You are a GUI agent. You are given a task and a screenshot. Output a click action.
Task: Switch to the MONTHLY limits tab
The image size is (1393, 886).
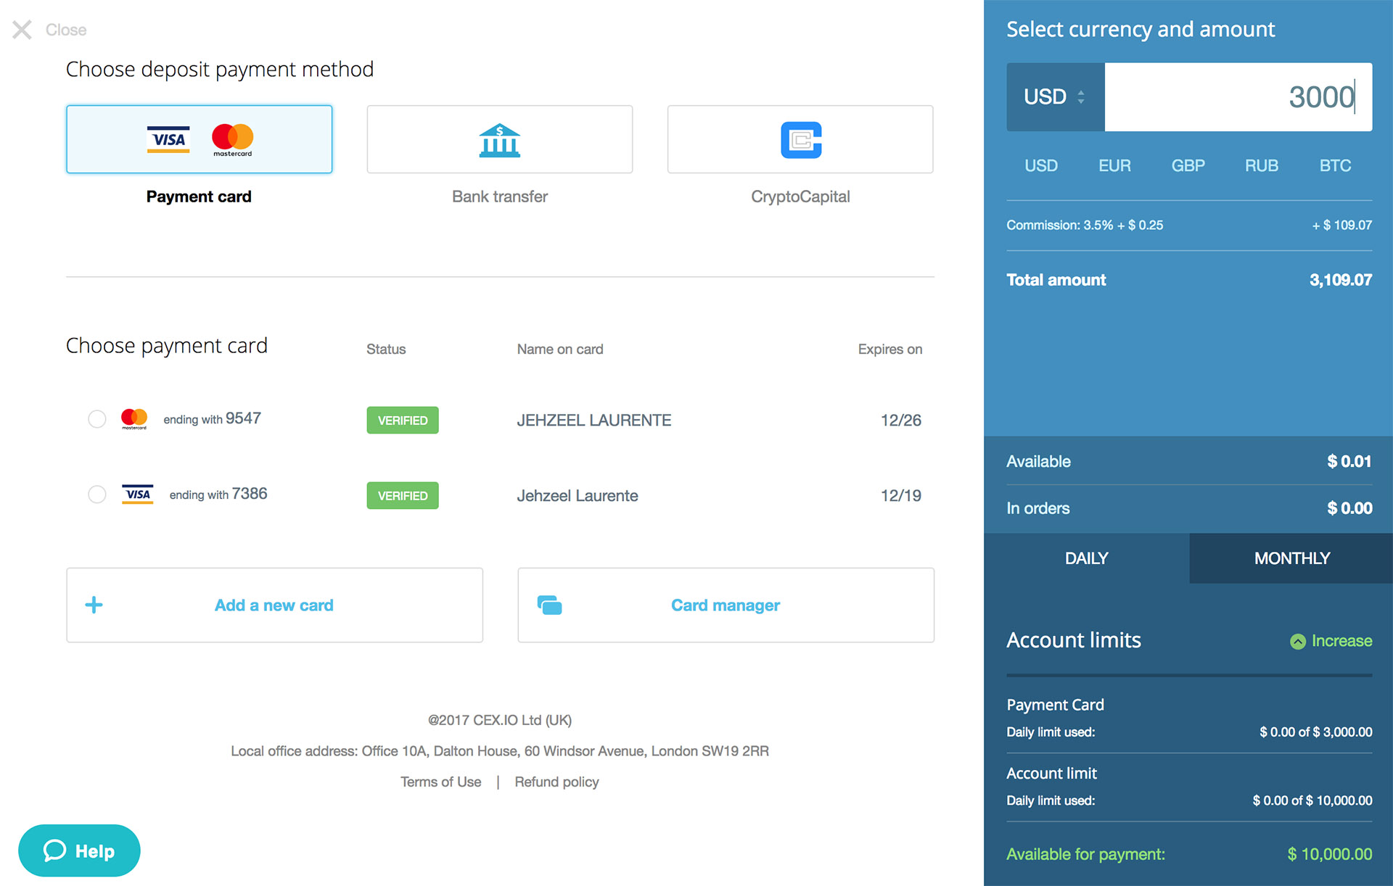(x=1291, y=558)
